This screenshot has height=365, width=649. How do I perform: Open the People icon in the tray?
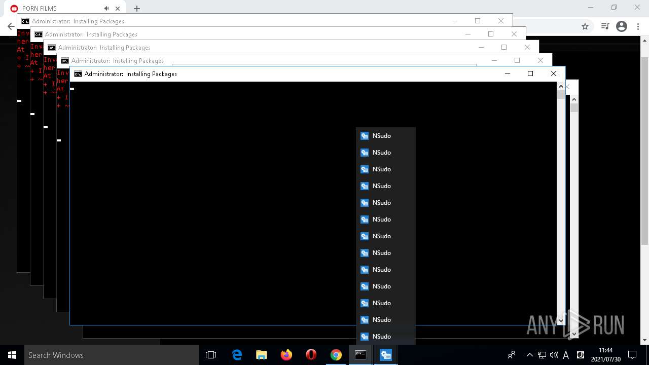[512, 355]
